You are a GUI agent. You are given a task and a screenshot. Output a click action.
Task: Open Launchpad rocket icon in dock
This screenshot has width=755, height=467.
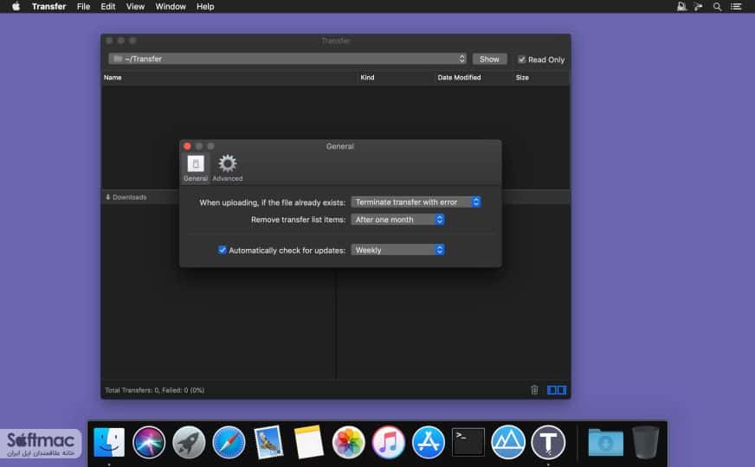(189, 442)
